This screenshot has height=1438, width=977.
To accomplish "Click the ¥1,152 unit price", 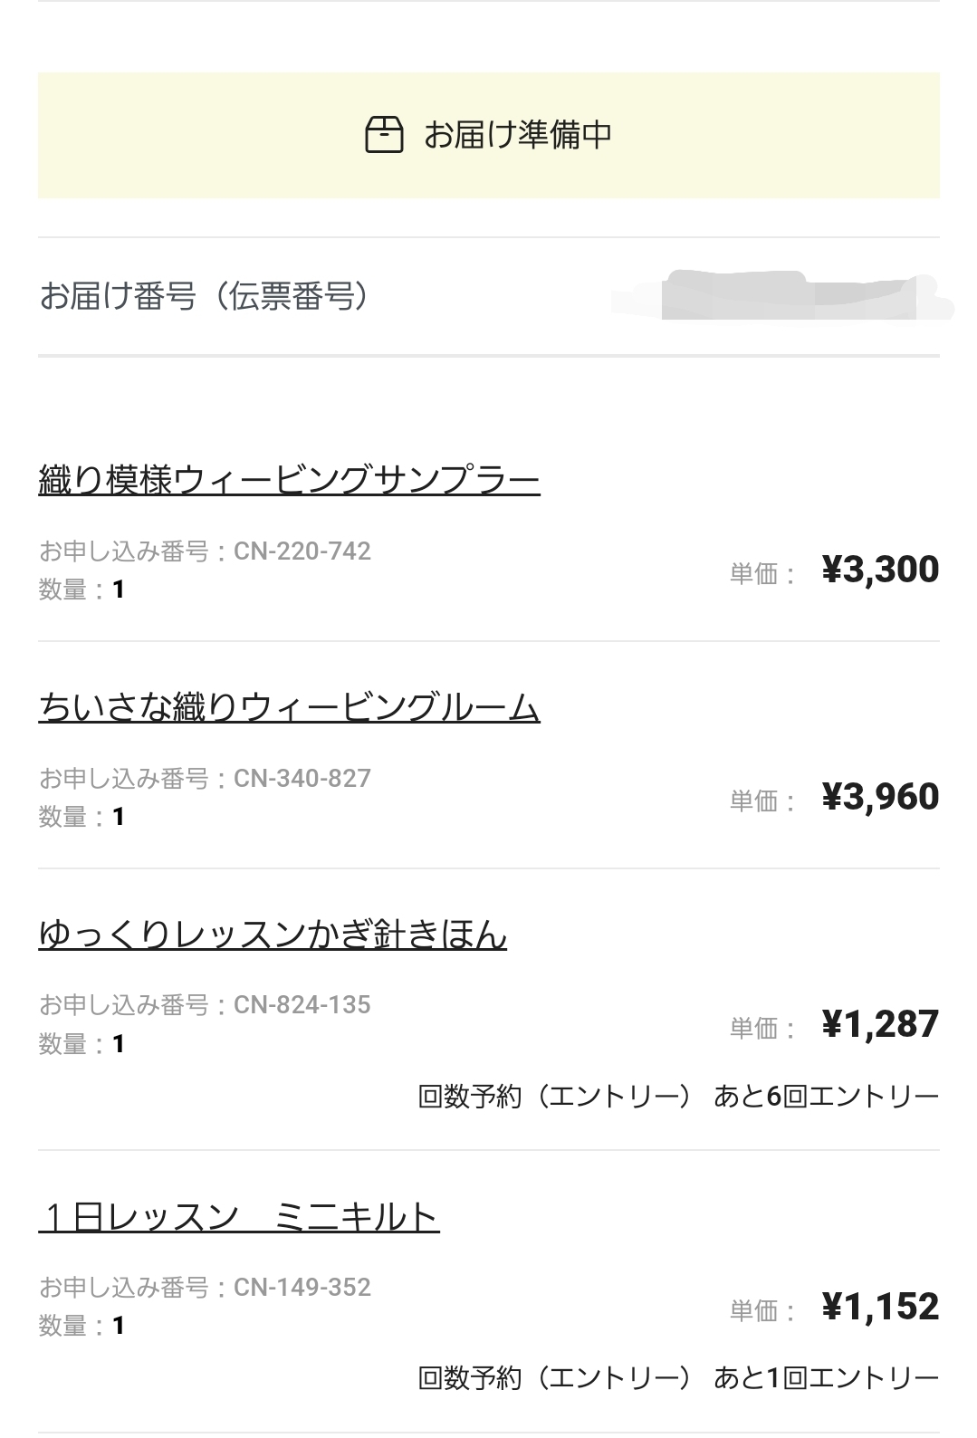I will pyautogui.click(x=879, y=1307).
